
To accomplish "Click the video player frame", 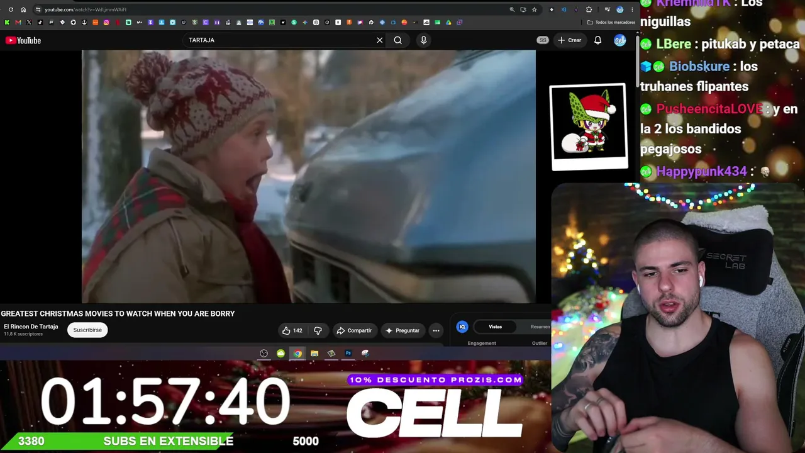I will tap(309, 177).
